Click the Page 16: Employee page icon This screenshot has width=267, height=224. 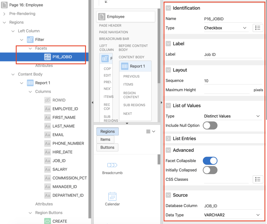(x=4, y=5)
